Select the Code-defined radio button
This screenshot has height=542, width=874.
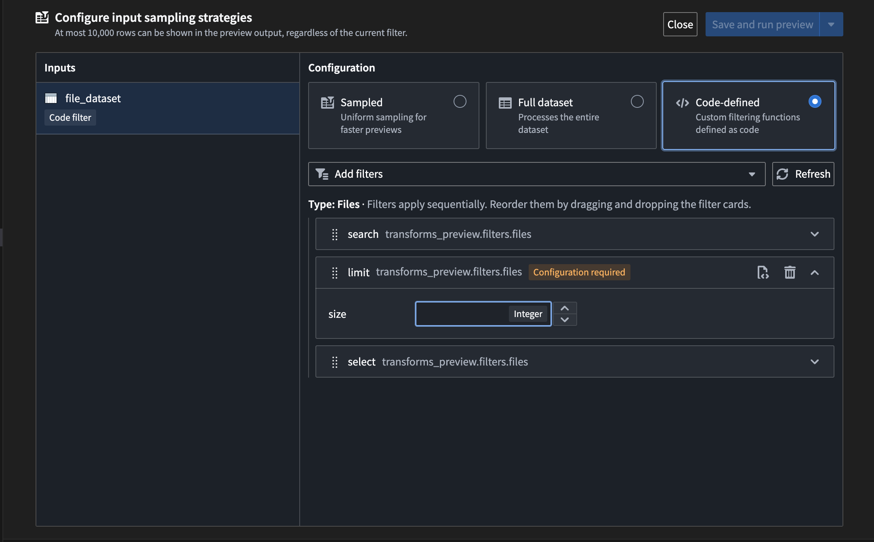point(815,101)
